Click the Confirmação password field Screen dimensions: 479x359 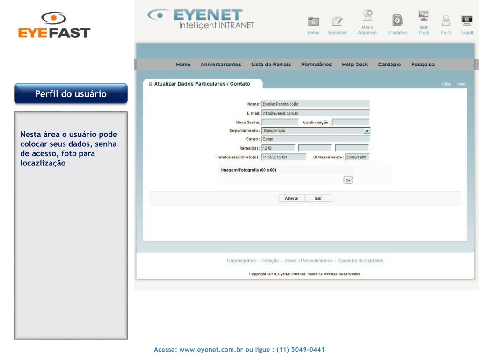coord(350,122)
